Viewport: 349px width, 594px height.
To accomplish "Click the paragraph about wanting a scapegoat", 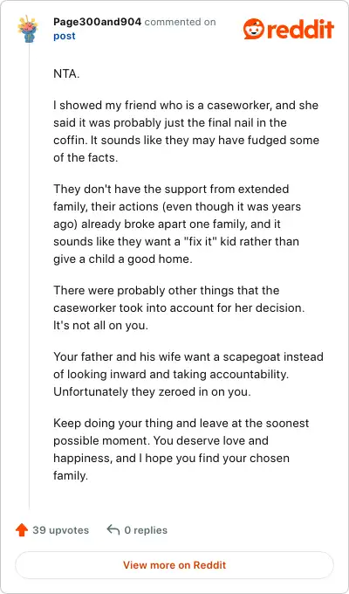I will 188,374.
